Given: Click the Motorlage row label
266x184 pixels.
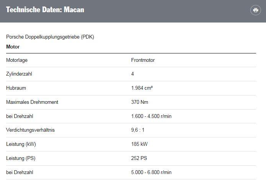Looking at the screenshot, I should click(17, 60).
